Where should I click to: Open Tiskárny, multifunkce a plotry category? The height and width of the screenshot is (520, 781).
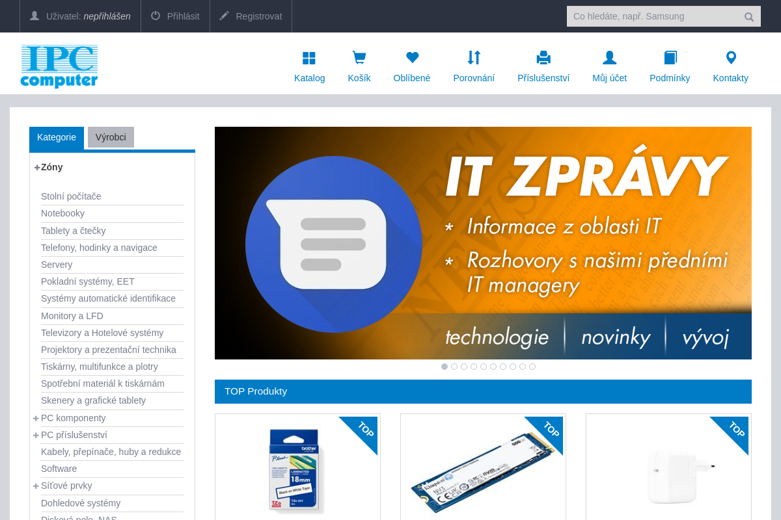tap(100, 367)
